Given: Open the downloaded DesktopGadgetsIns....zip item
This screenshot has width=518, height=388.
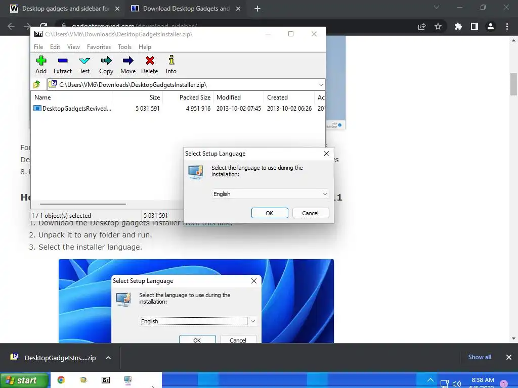Looking at the screenshot, I should pos(54,358).
